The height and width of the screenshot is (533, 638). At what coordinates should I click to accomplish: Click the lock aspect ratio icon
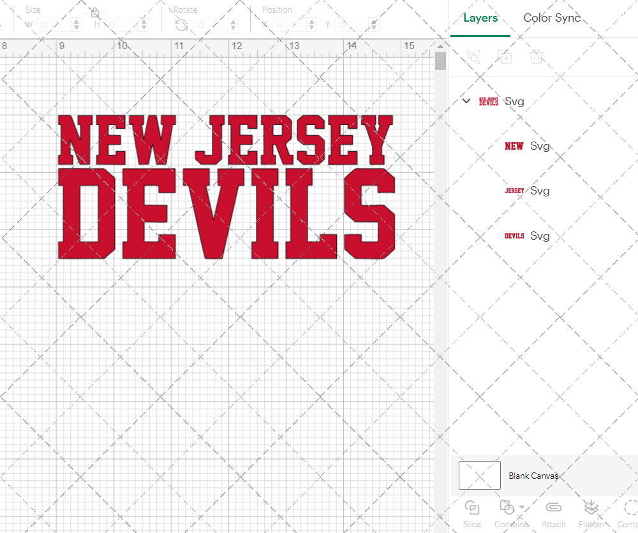(95, 13)
